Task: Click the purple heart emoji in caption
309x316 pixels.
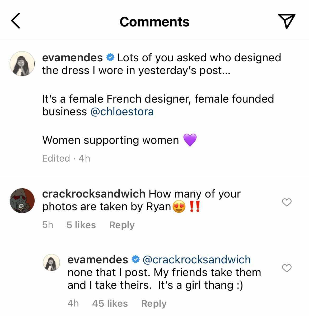Action: 191,140
